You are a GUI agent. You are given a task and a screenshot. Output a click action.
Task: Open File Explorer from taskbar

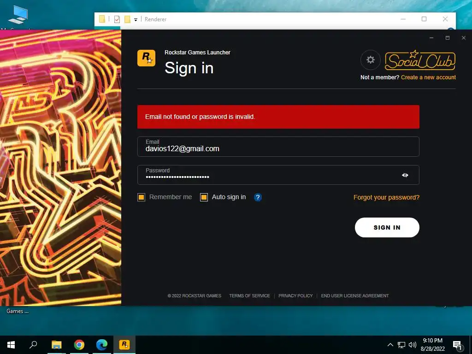tap(56, 345)
